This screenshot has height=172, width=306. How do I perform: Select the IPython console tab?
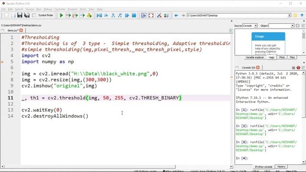click(x=263, y=167)
